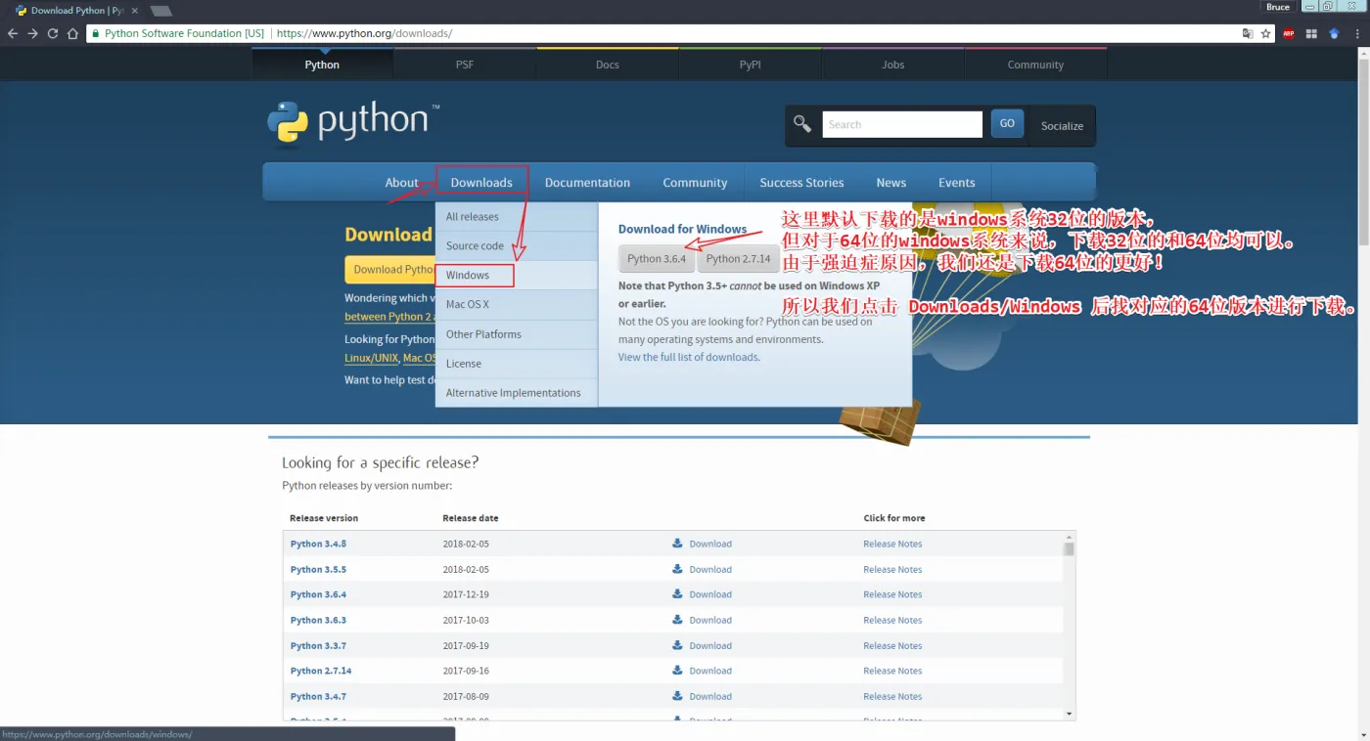The height and width of the screenshot is (741, 1370).
Task: Open the Chrome menu three-dots icon
Action: [1357, 33]
